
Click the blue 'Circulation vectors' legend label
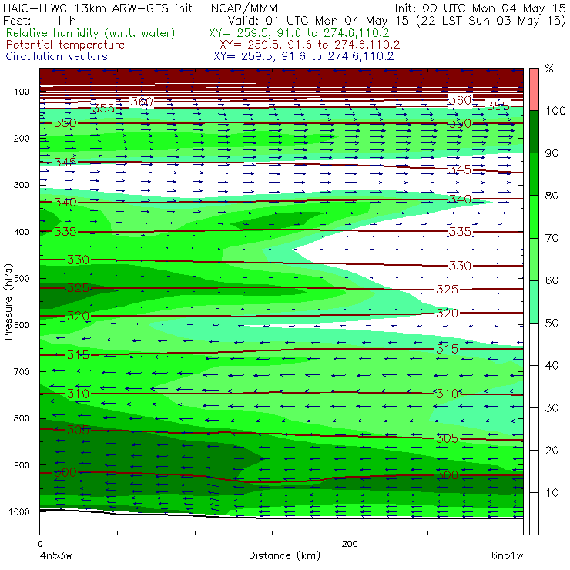pos(57,56)
